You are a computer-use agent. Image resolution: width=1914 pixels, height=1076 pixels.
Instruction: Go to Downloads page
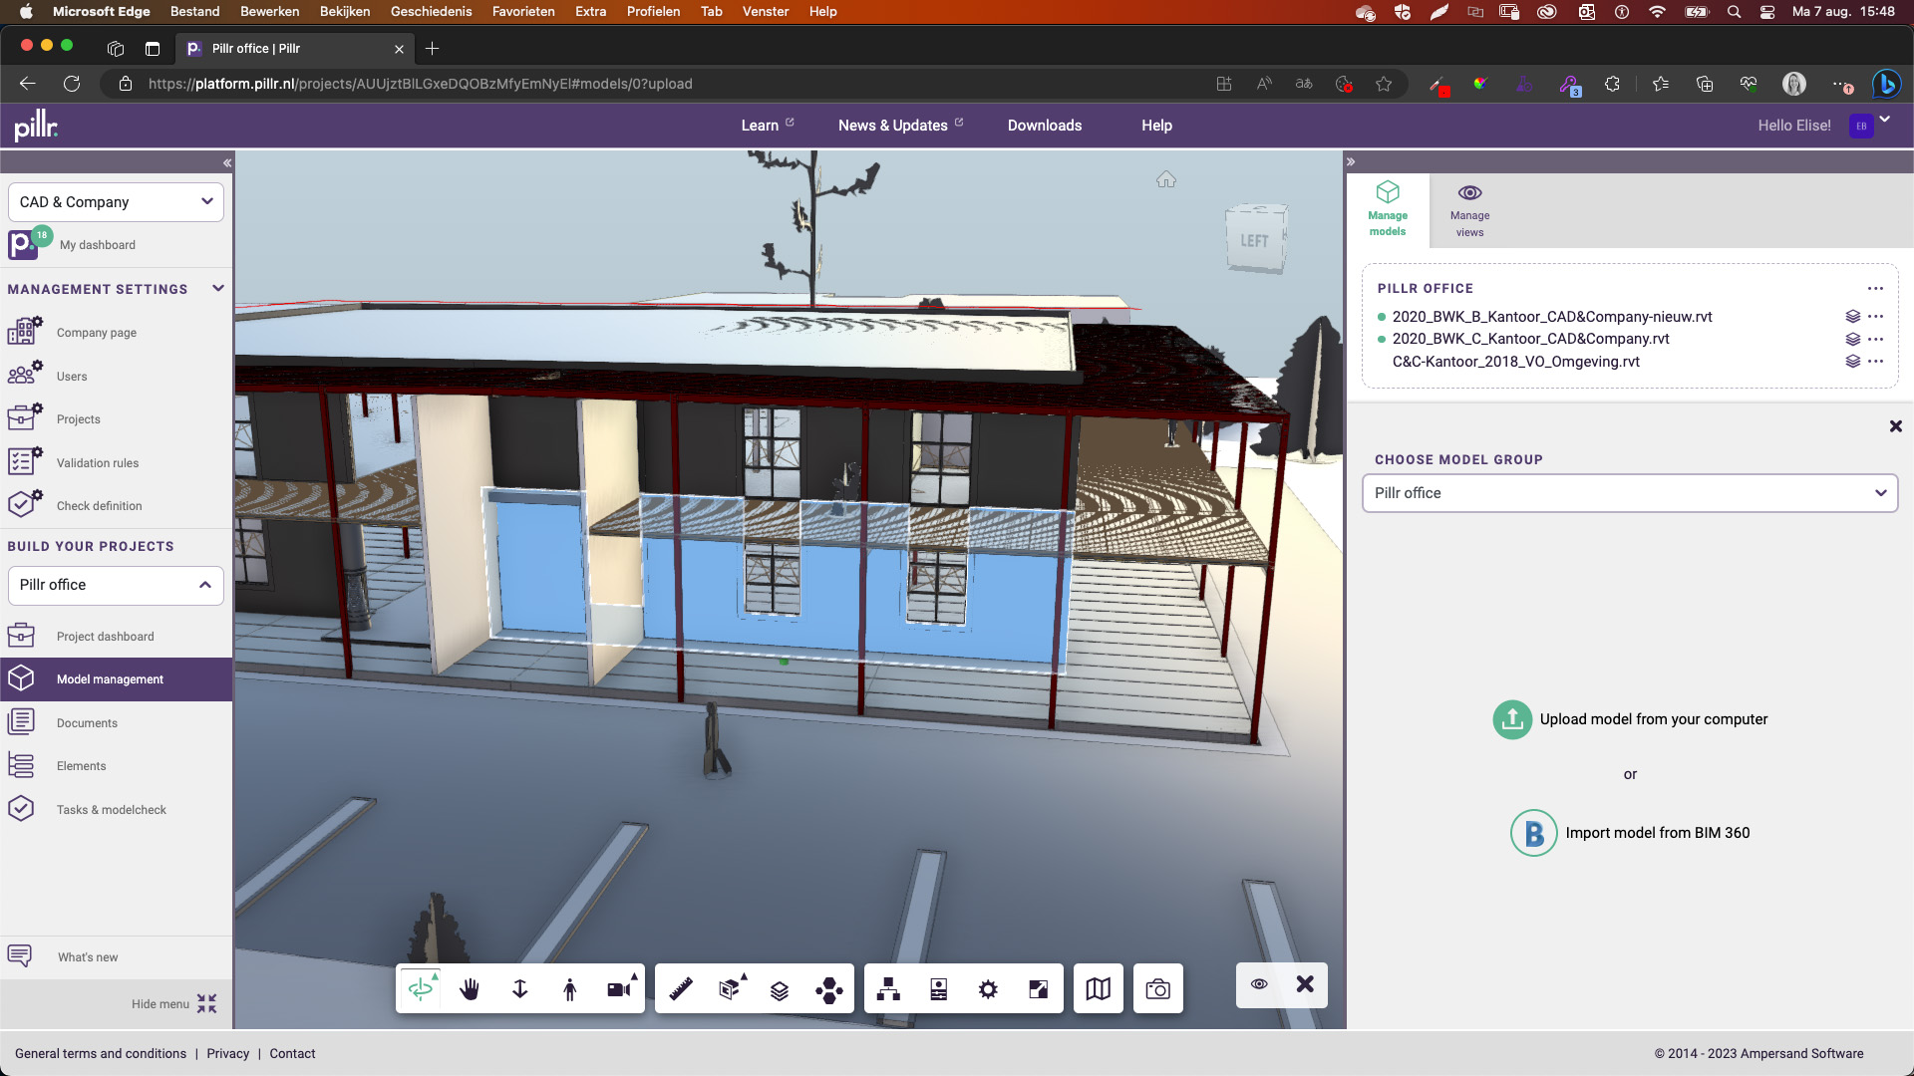1045,126
